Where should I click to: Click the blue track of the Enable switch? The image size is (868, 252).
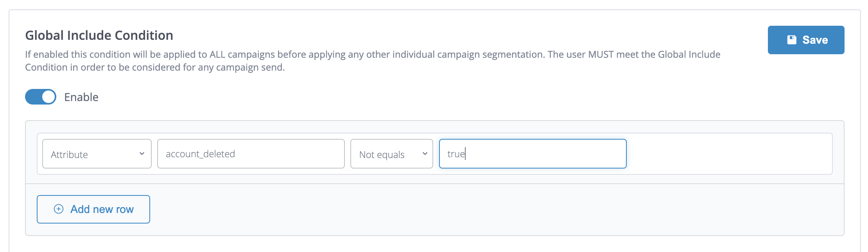(33, 97)
